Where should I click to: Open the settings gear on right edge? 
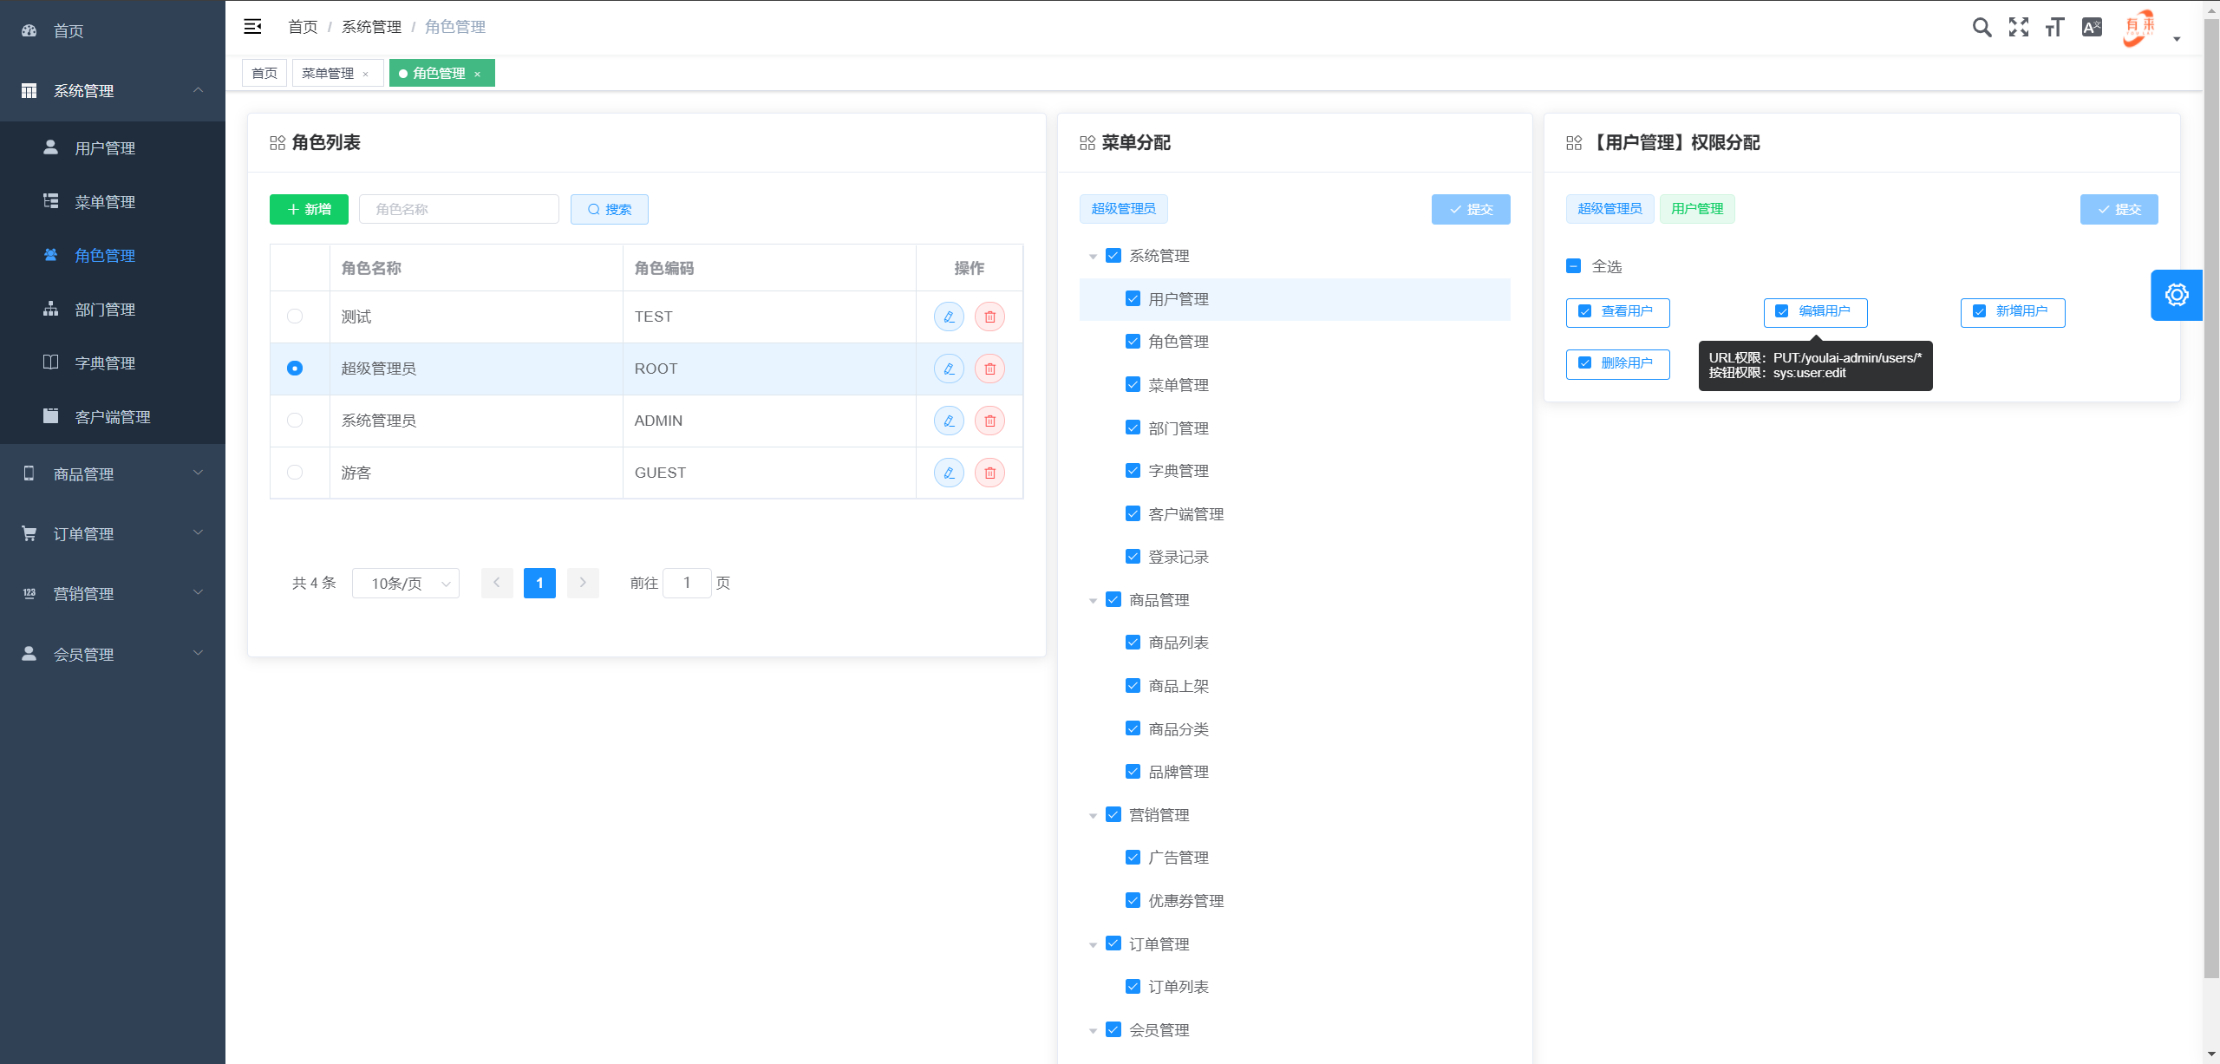2178,295
